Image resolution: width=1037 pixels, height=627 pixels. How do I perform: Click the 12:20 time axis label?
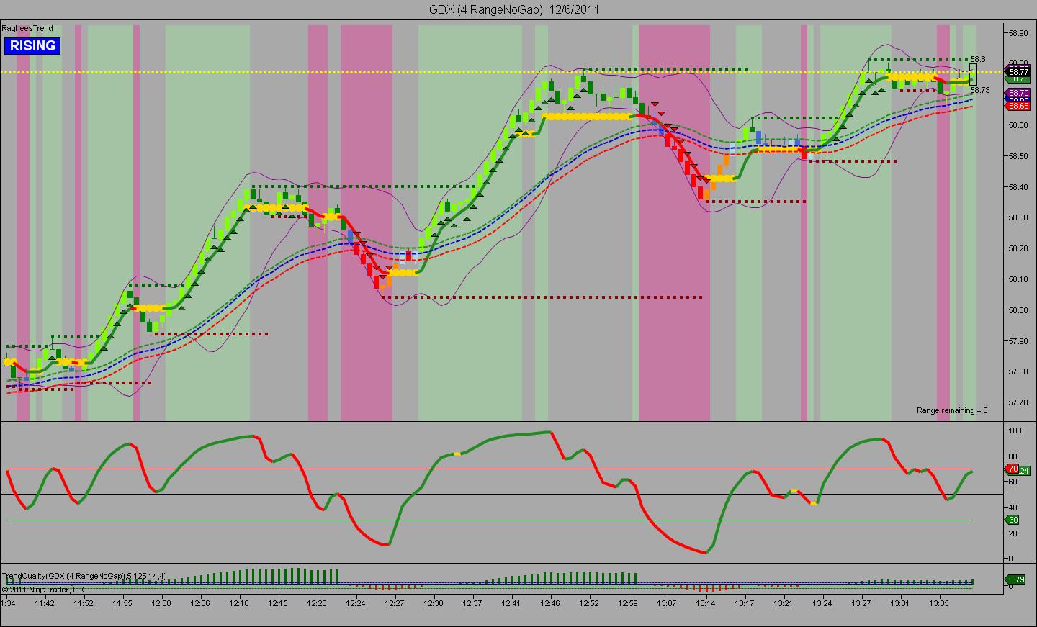[317, 603]
